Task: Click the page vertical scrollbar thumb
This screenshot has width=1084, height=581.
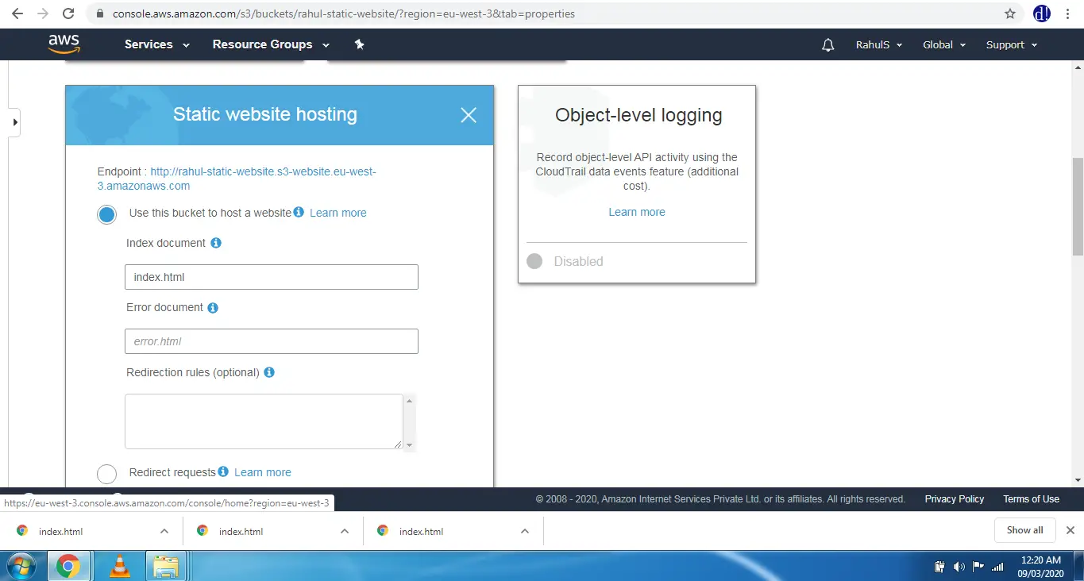Action: 1078,206
